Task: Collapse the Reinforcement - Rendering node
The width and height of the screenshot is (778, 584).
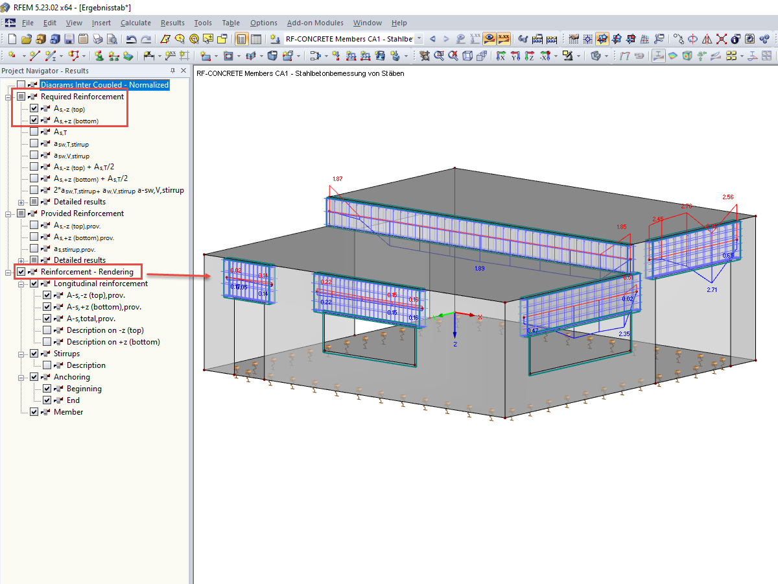Action: click(8, 272)
